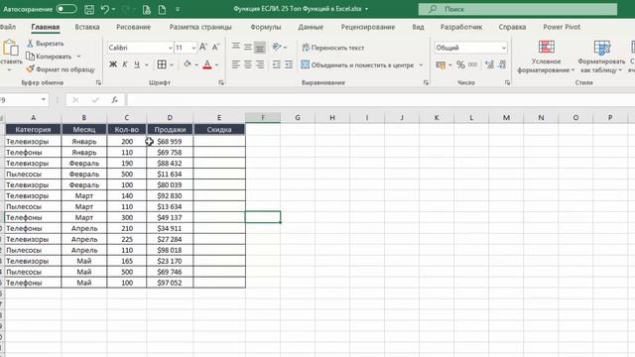Increase font size with large A icon

pyautogui.click(x=203, y=48)
